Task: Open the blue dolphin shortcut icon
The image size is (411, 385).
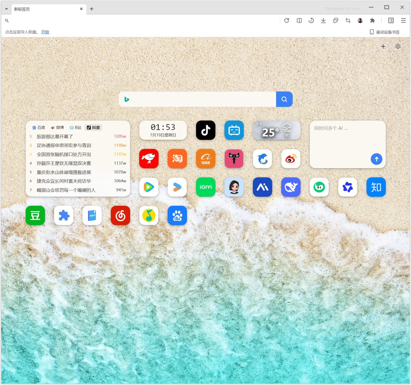Action: point(262,159)
